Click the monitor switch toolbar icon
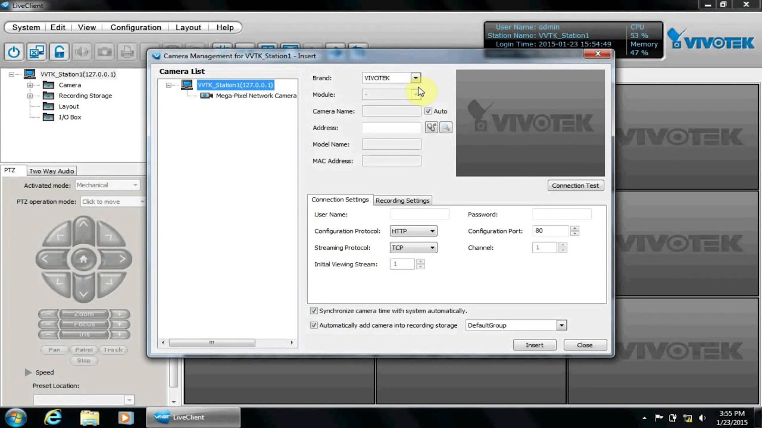762x428 pixels. click(x=37, y=52)
